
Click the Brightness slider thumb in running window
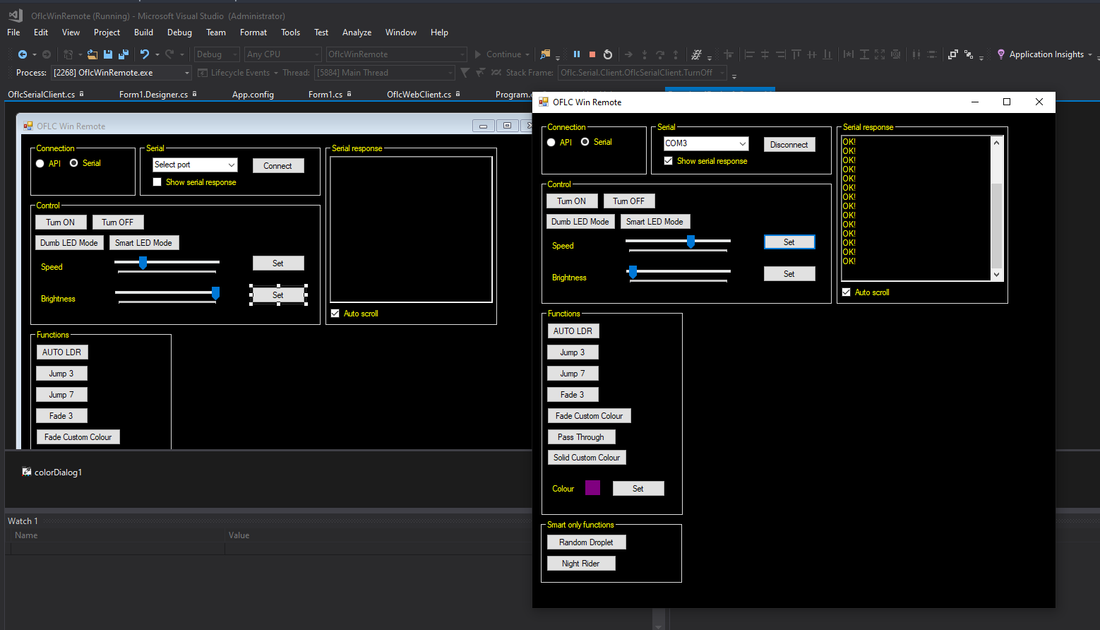pyautogui.click(x=633, y=272)
